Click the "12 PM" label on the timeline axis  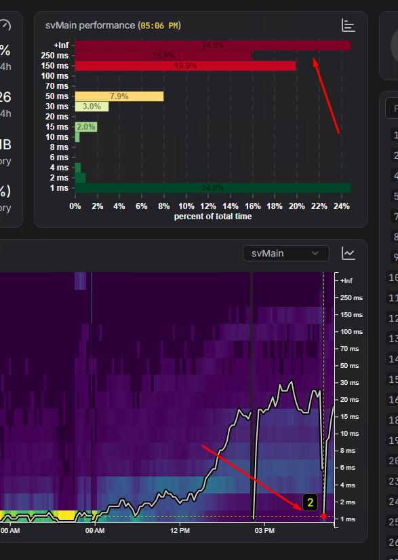pyautogui.click(x=180, y=530)
